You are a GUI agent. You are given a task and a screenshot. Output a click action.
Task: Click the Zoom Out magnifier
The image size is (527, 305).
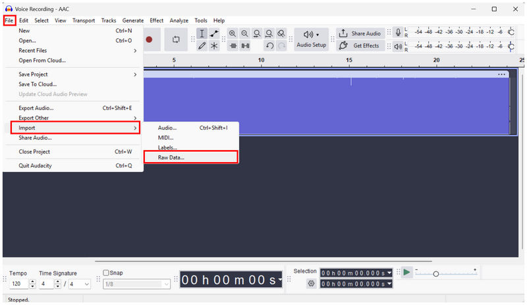tap(244, 34)
